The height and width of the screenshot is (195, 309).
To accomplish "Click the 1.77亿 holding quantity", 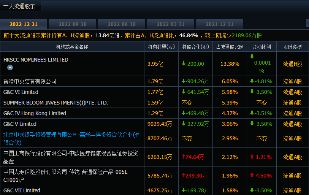I will (155, 92).
